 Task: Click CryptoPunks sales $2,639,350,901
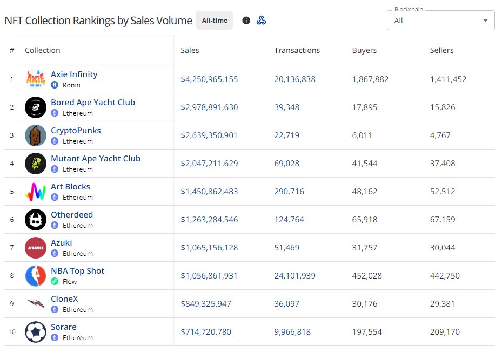pyautogui.click(x=209, y=135)
